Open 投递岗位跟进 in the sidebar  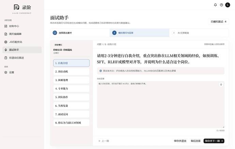click(22, 58)
